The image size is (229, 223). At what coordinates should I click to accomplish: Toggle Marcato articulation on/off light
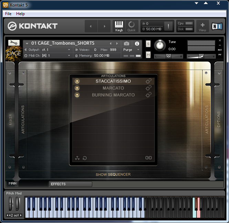[77, 88]
